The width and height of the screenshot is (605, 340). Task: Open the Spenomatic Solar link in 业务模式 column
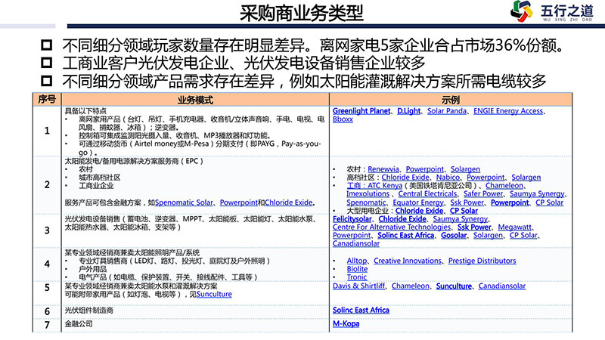coord(184,202)
